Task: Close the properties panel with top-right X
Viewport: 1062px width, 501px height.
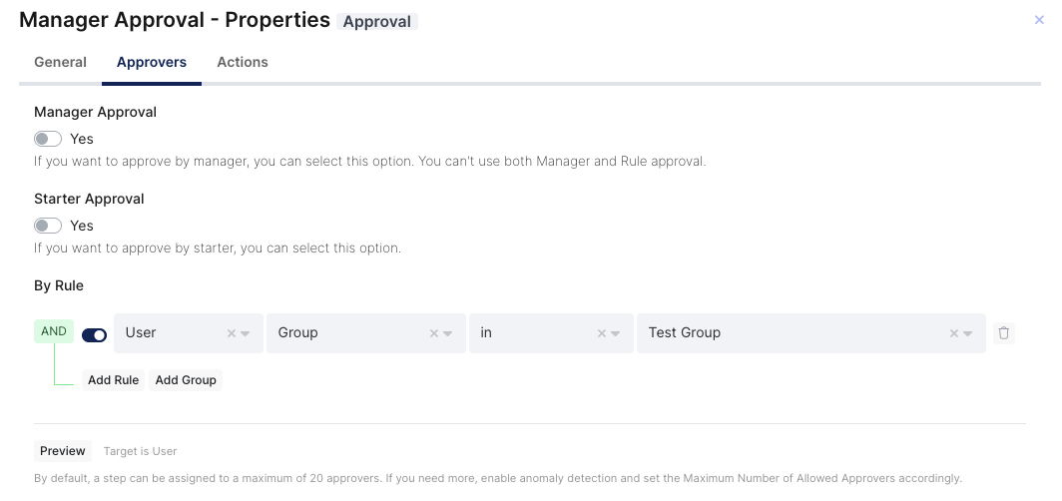Action: (x=1039, y=20)
